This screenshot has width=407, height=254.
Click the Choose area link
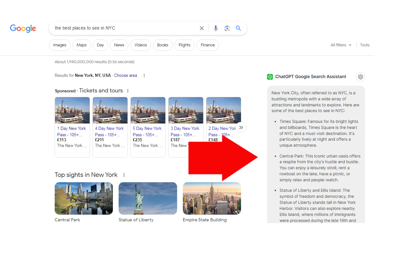pos(126,76)
